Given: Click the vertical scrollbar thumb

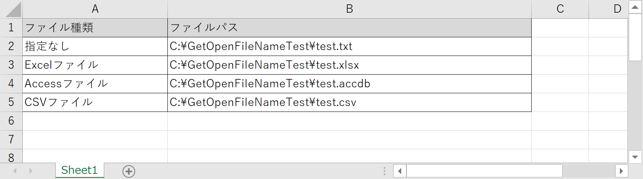Looking at the screenshot, I should 635,38.
